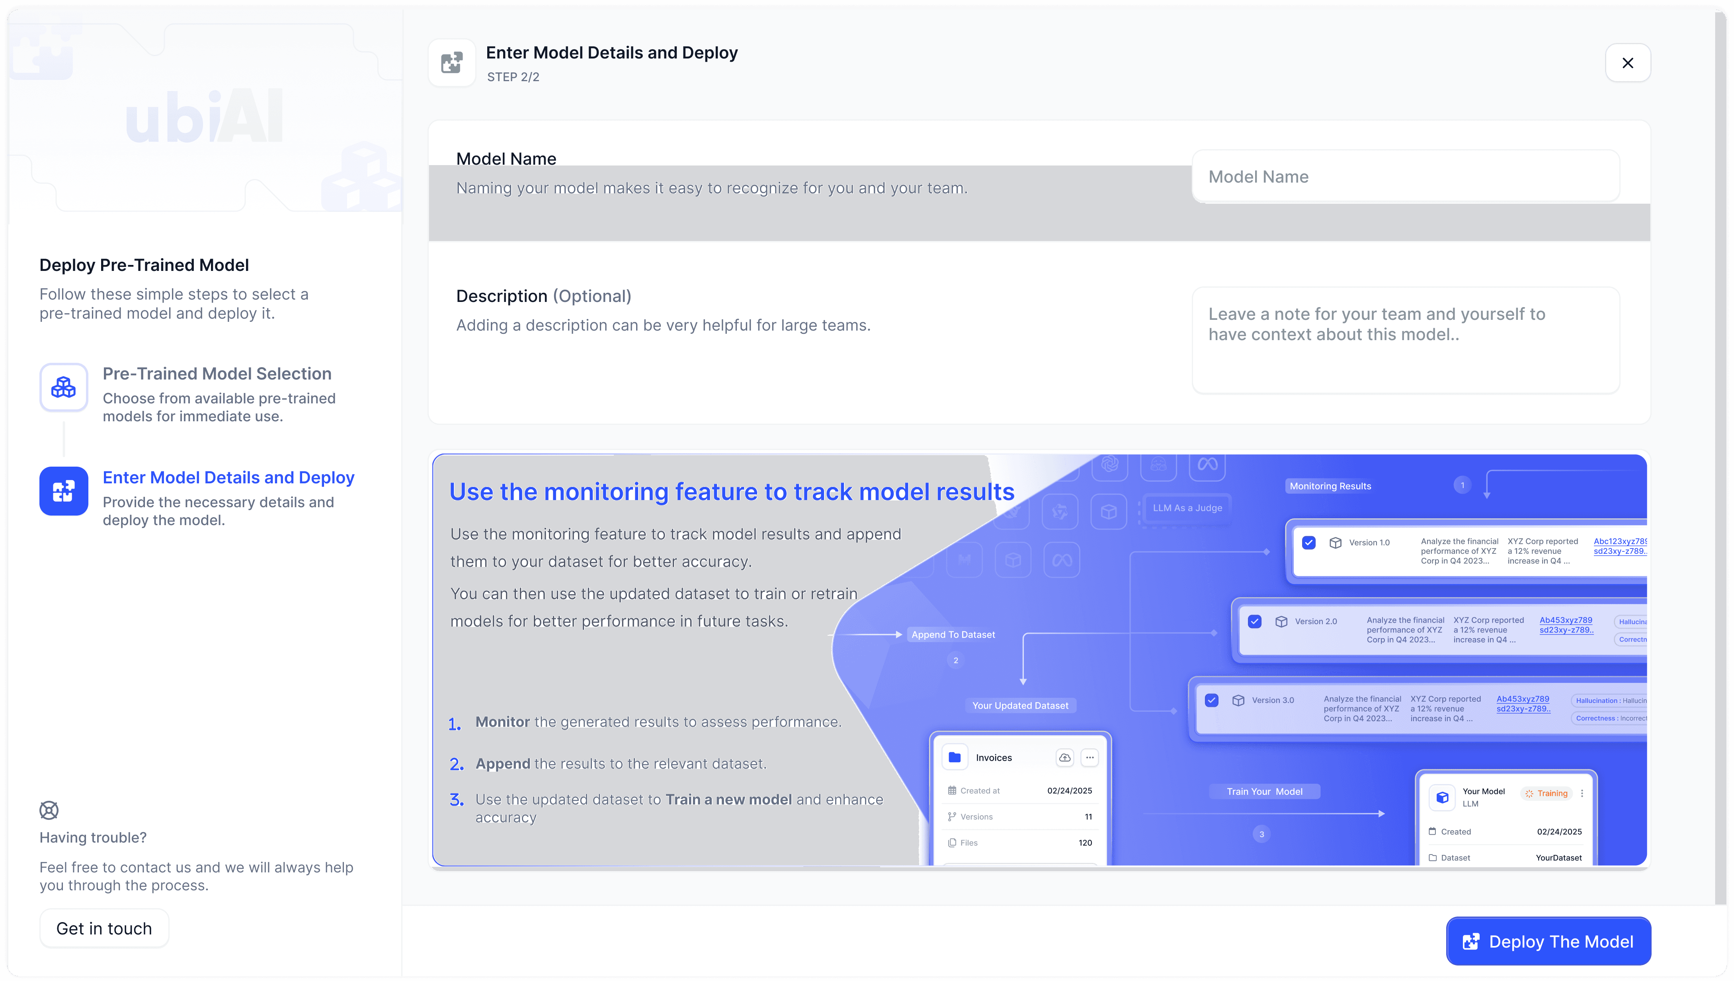1734x981 pixels.
Task: Select the Pre-Trained Model Selection step
Action: click(x=217, y=374)
